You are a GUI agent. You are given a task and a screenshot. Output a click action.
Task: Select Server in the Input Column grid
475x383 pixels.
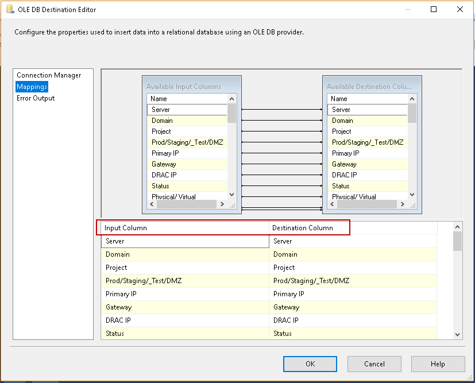pos(184,241)
